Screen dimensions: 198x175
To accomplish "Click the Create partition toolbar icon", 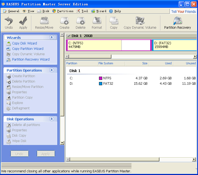I will coord(64,21).
